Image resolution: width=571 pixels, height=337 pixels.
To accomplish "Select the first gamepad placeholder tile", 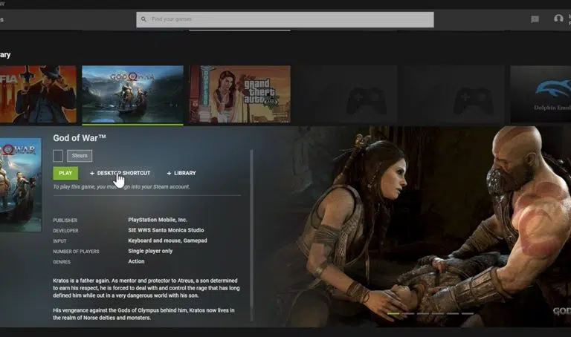I will pyautogui.click(x=366, y=94).
